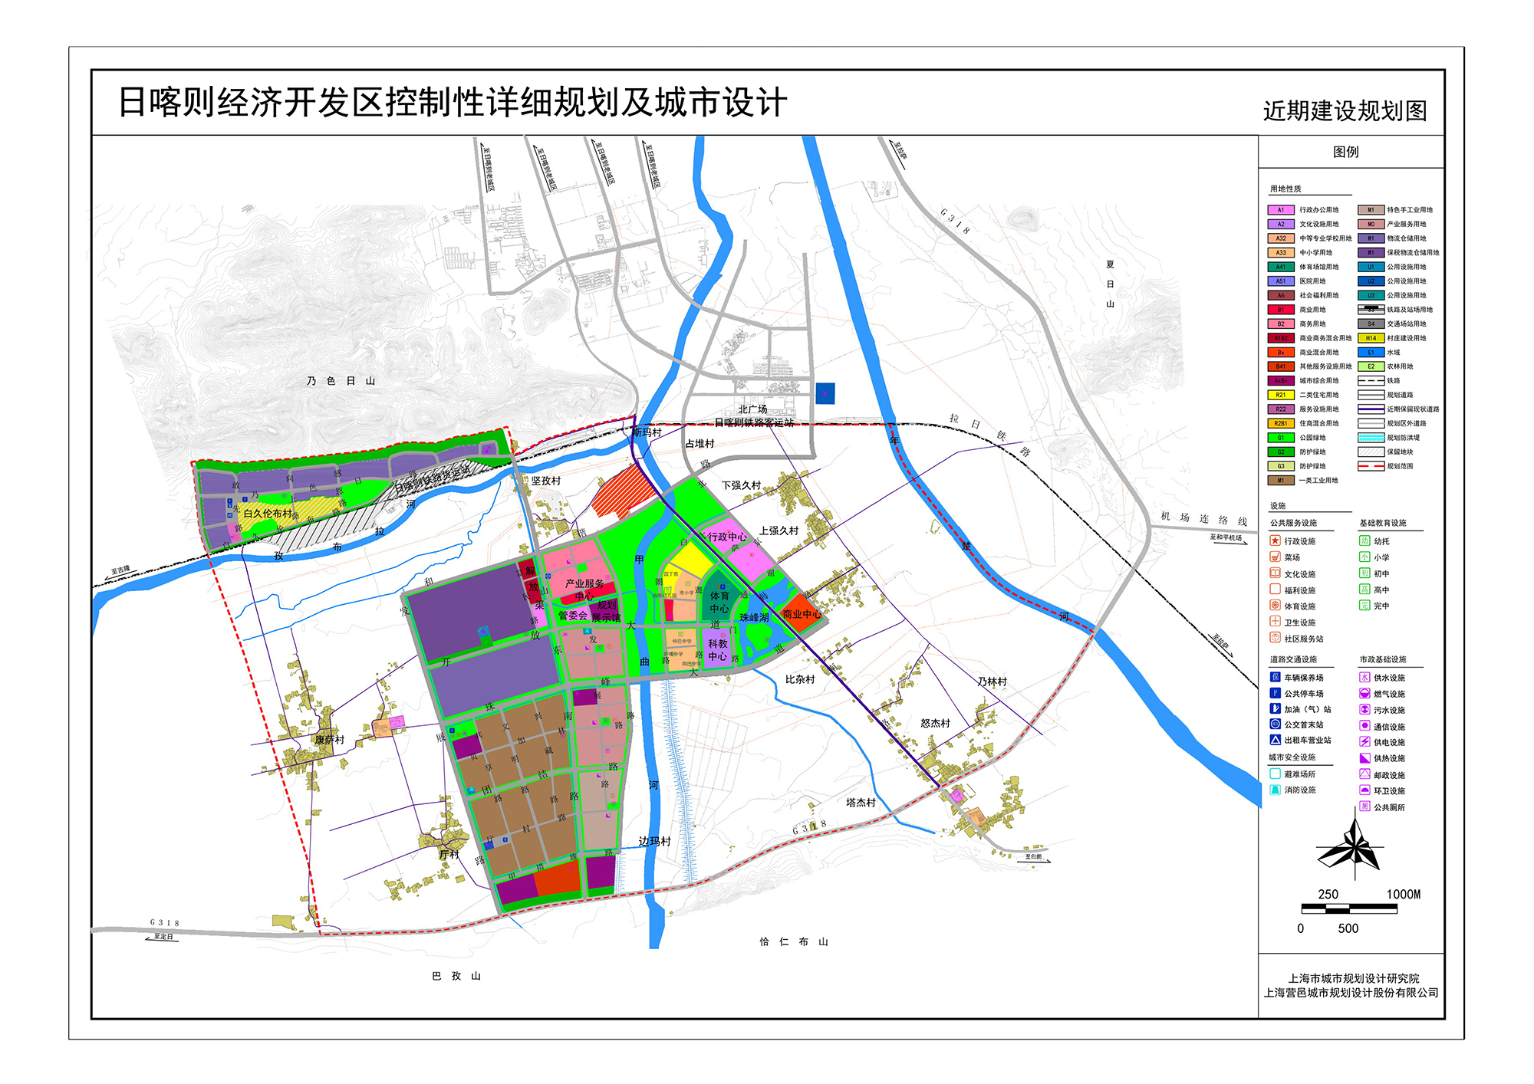Click the 体育中心 label on the map
The height and width of the screenshot is (1084, 1534).
(x=719, y=602)
